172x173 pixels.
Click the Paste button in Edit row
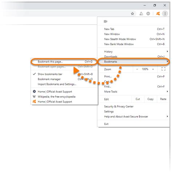pos(163,99)
